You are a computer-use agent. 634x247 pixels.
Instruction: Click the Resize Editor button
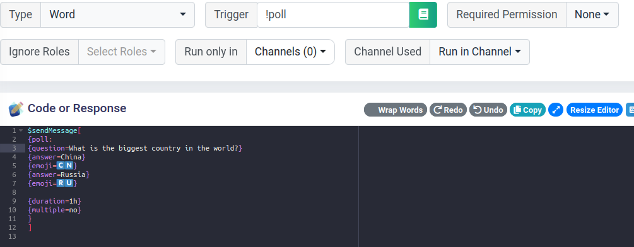tap(594, 110)
